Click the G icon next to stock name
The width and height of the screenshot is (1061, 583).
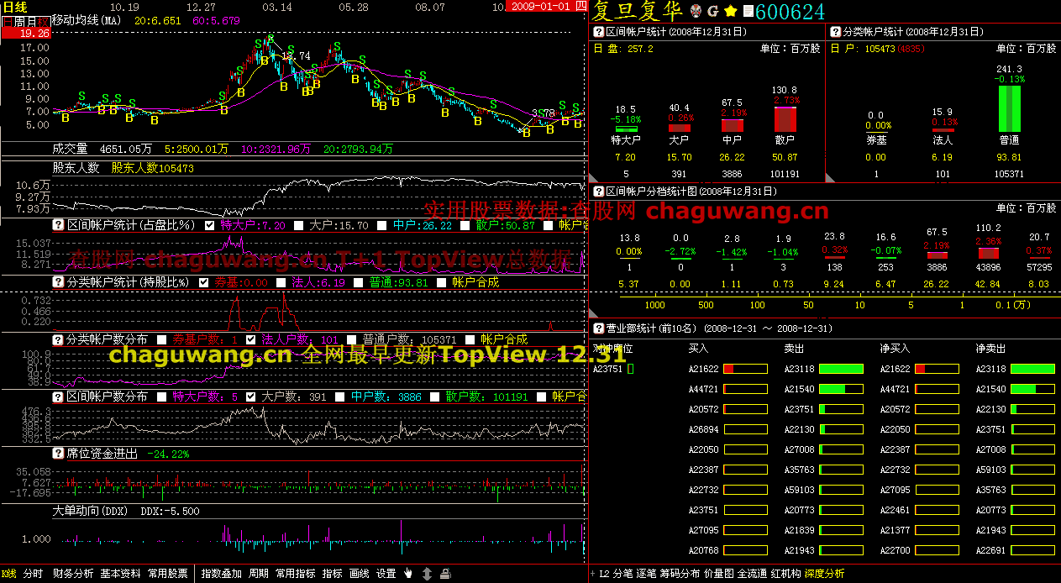pyautogui.click(x=712, y=11)
